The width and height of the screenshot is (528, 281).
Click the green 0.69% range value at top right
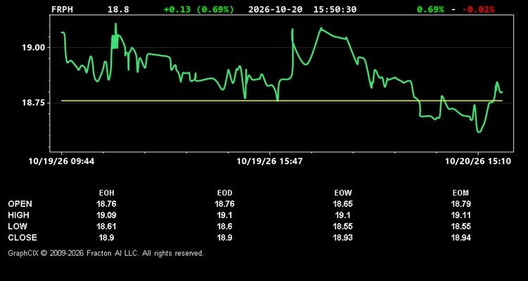(430, 9)
